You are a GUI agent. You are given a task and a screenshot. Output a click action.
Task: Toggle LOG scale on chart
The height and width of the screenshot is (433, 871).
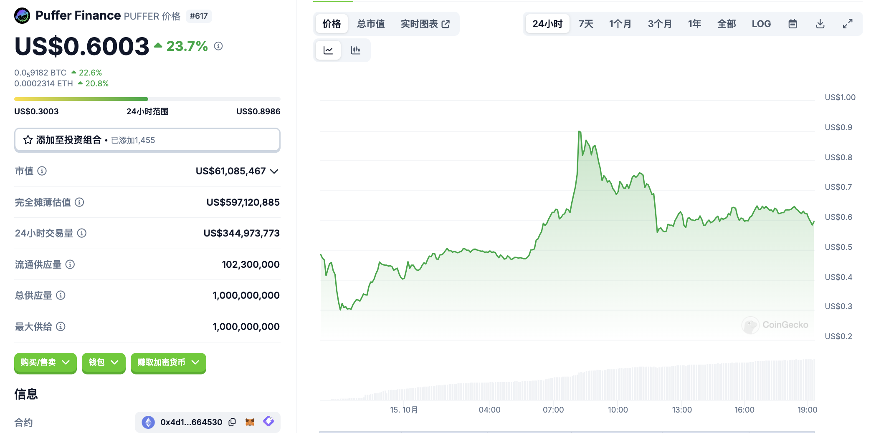[761, 24]
